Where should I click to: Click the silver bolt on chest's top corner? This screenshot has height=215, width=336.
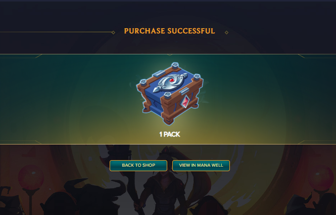click(x=175, y=65)
